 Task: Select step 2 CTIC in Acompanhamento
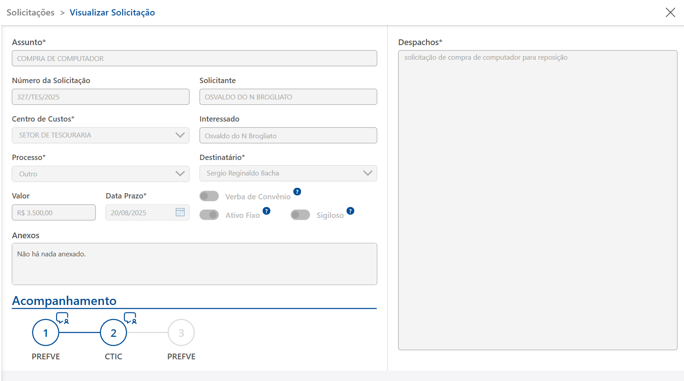[x=114, y=333]
